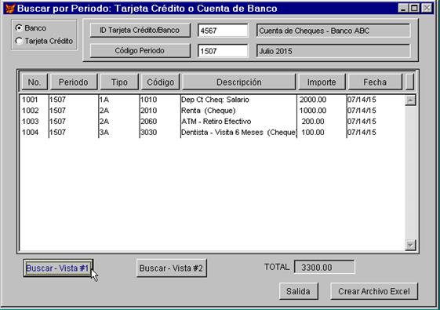The height and width of the screenshot is (310, 440).
Task: Click the Julio 2015 field
Action: click(x=333, y=51)
